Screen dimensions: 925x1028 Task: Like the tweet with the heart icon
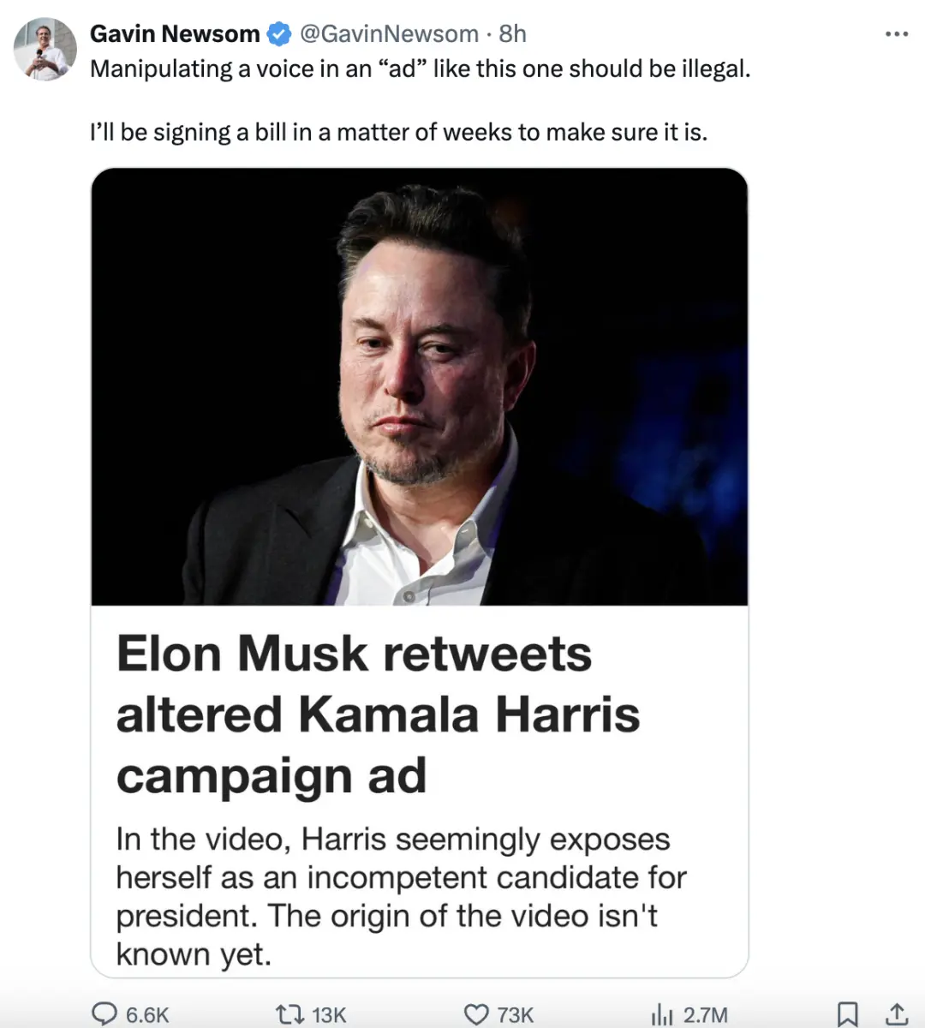(476, 1014)
